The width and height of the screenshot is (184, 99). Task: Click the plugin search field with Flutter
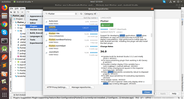click(61, 14)
